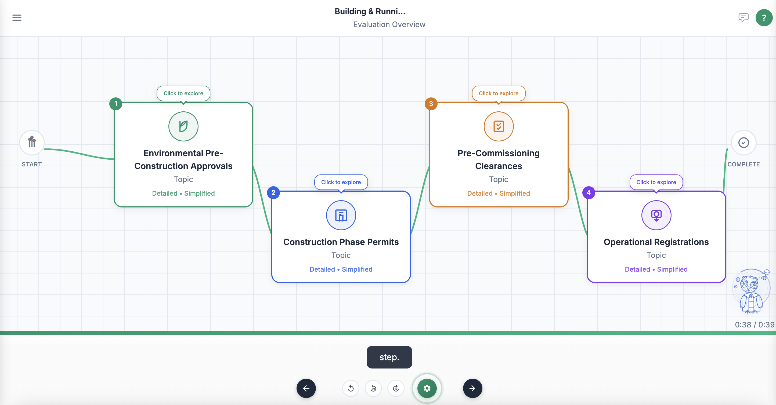Open the comments chat icon
The image size is (776, 405).
743,17
